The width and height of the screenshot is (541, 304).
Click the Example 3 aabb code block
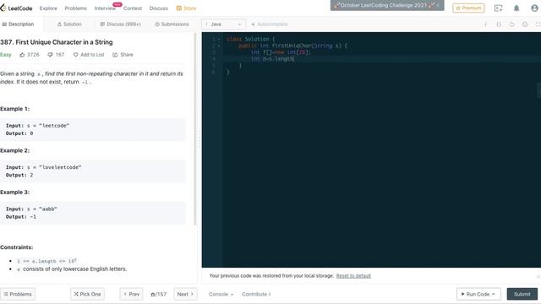(x=92, y=213)
